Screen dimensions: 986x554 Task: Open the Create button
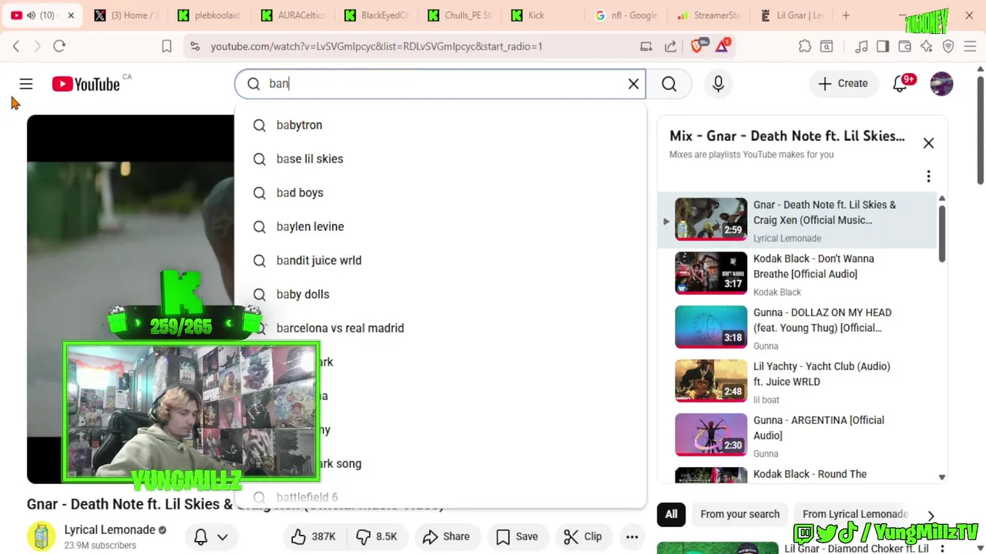(x=843, y=83)
